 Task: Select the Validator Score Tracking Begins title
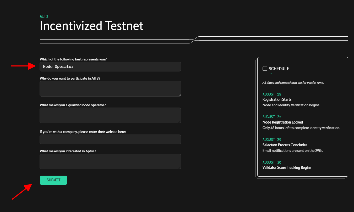[x=287, y=168]
